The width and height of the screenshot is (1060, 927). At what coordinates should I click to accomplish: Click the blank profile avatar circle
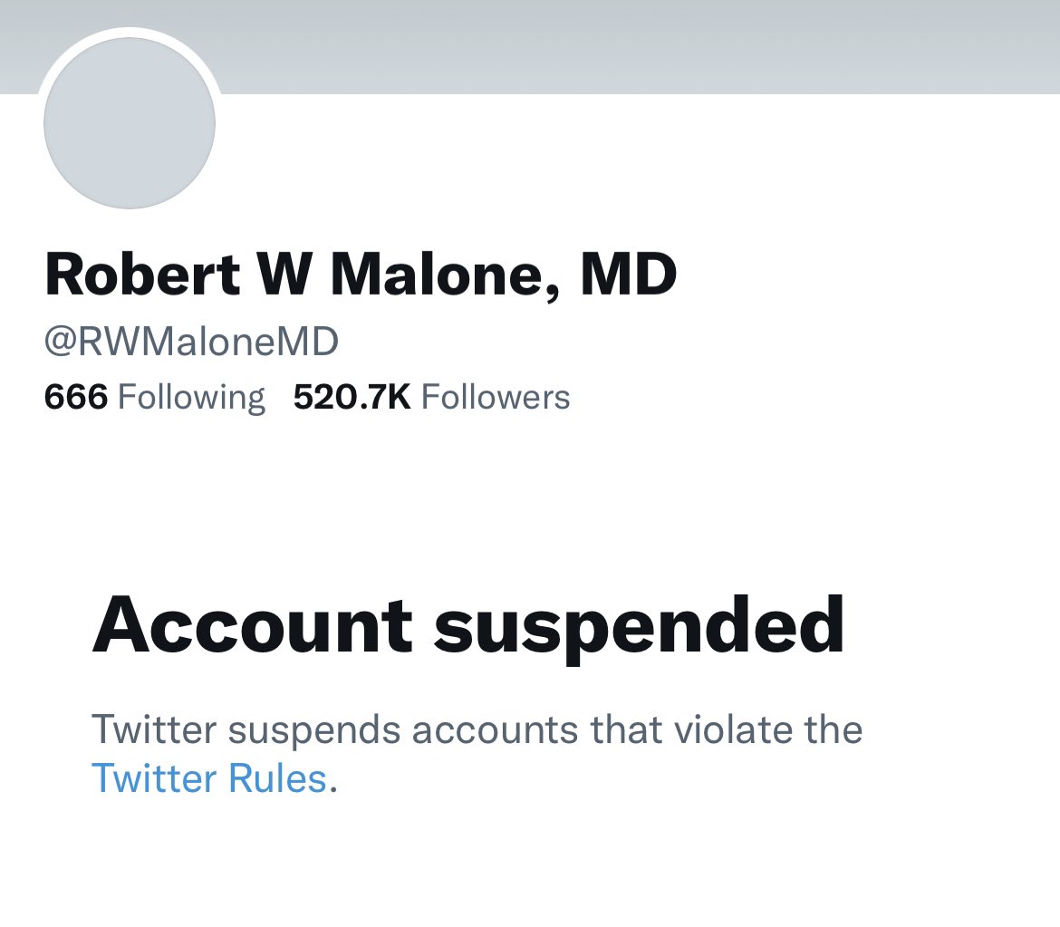tap(130, 124)
